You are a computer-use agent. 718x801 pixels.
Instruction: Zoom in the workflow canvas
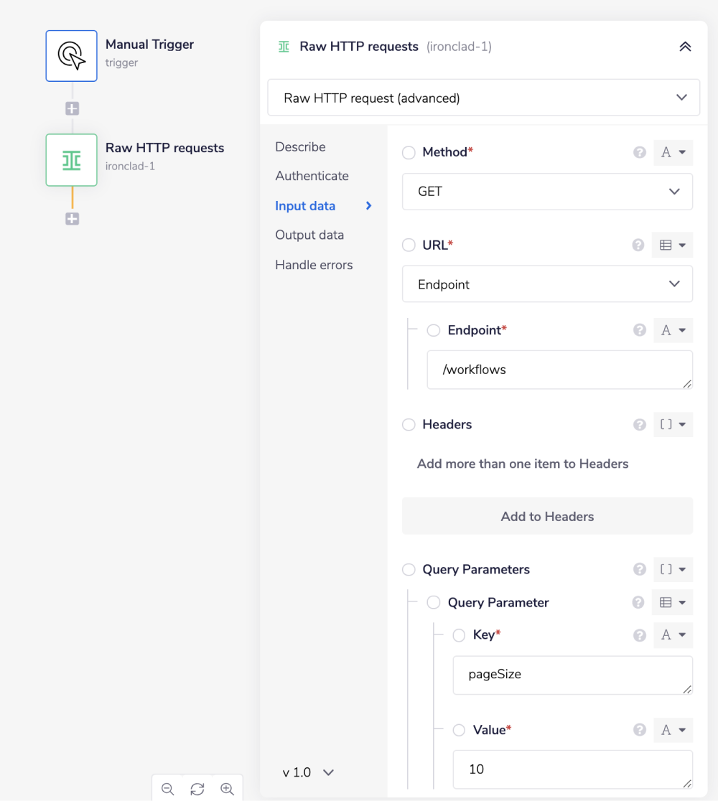(x=227, y=789)
